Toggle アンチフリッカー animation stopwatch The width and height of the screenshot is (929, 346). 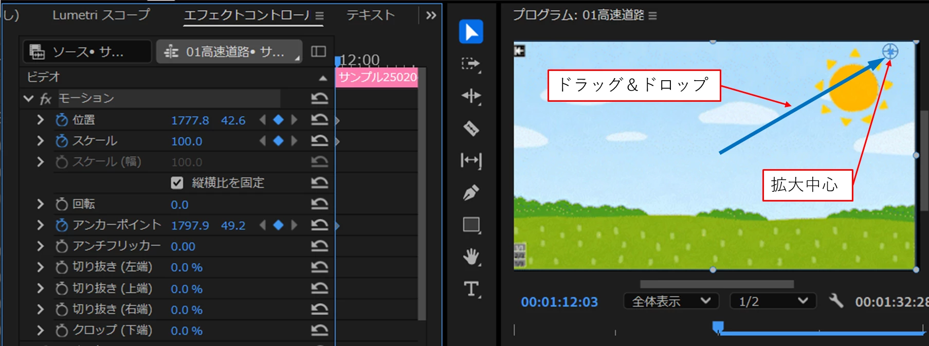[62, 246]
